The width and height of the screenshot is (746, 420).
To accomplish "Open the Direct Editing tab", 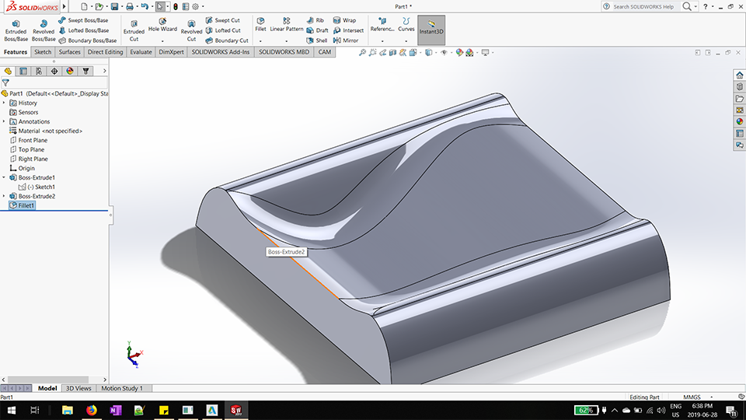I will [x=105, y=52].
